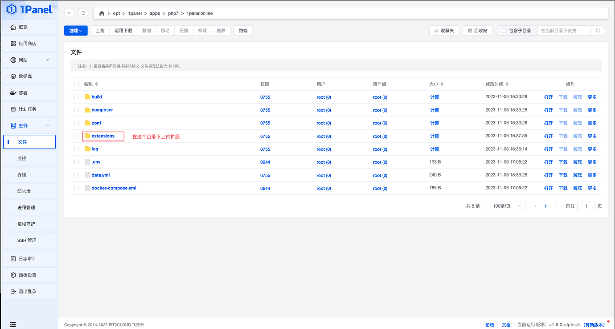Viewport: 615px width, 329px height.
Task: Refresh the file list with the refresh icon
Action: point(83,13)
